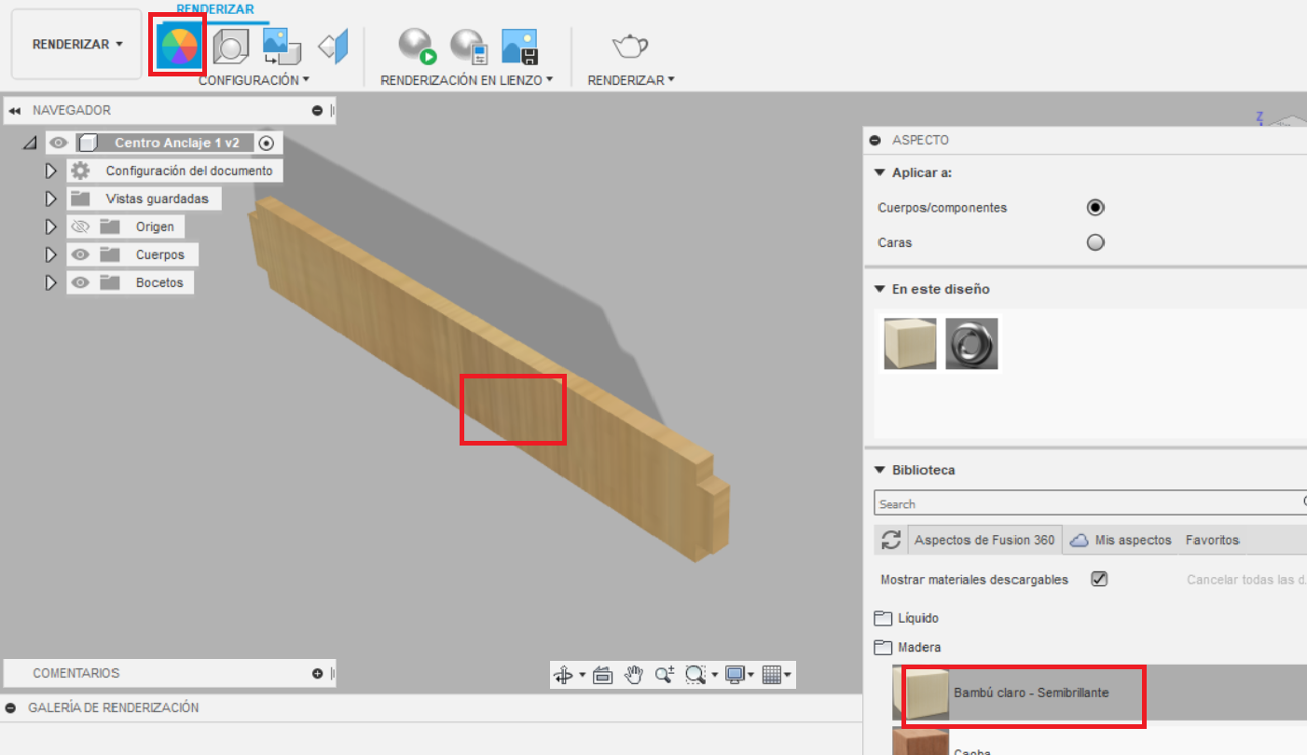Open grid and snaps icon
The width and height of the screenshot is (1307, 755).
click(772, 675)
